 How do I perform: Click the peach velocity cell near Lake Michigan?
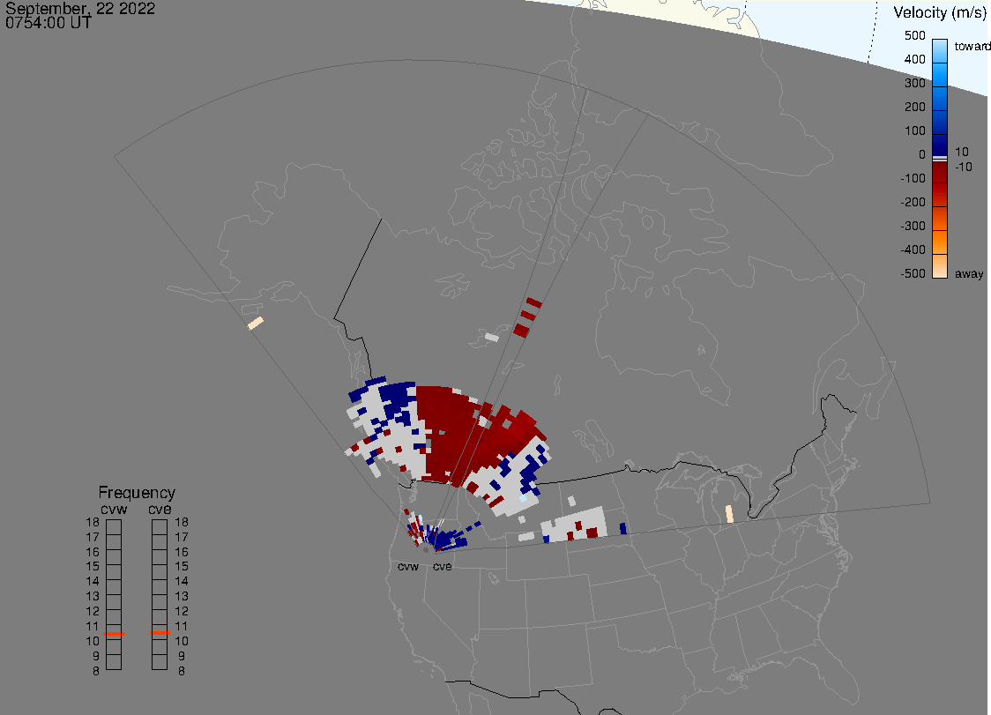coord(729,514)
